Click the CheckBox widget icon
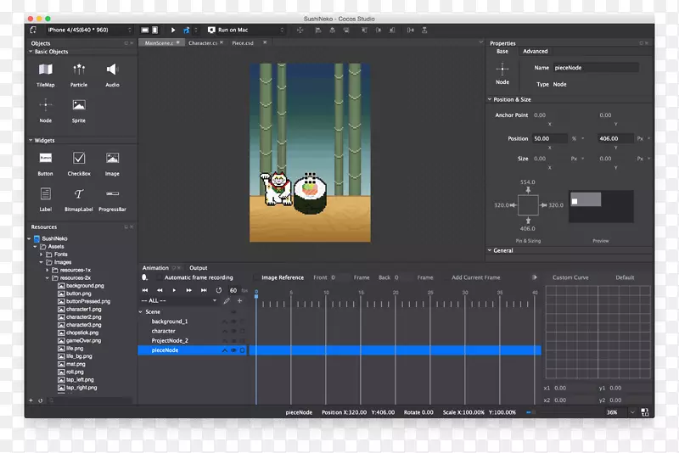This screenshot has height=453, width=679. 79,159
